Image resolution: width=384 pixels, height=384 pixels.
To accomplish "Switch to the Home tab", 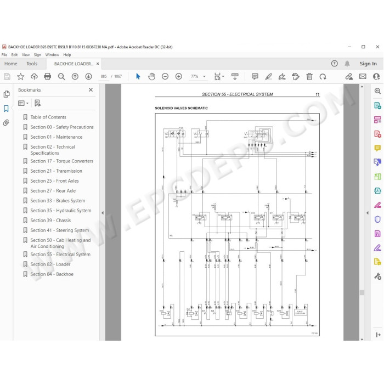I will (x=11, y=64).
